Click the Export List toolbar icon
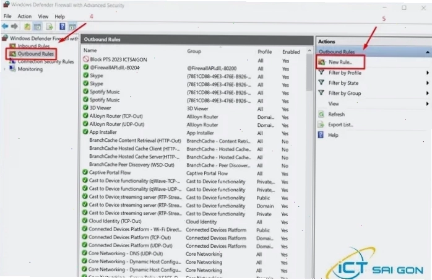The width and height of the screenshot is (432, 280). [x=50, y=27]
